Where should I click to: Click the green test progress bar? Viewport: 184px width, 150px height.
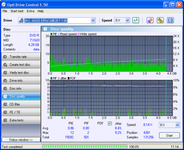85,147
